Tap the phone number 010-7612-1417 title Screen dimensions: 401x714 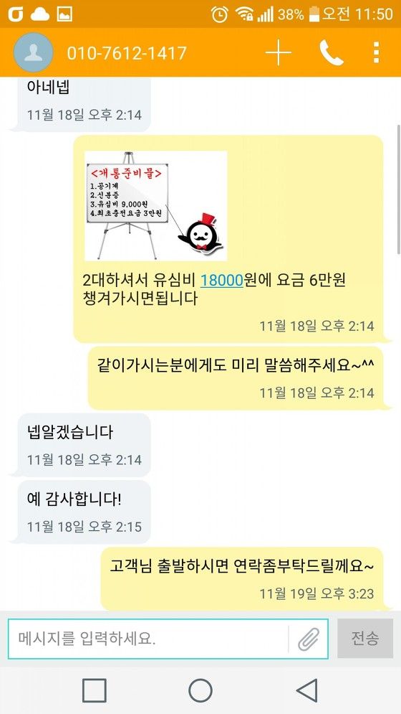pyautogui.click(x=127, y=53)
